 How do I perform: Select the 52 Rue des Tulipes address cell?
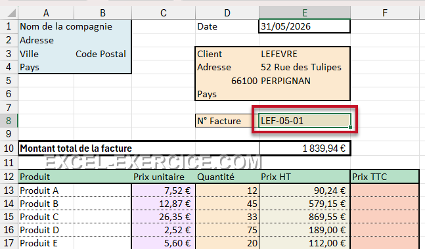click(305, 67)
